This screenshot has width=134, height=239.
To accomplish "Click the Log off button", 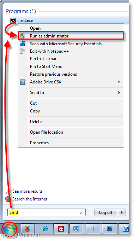I will 106,212.
